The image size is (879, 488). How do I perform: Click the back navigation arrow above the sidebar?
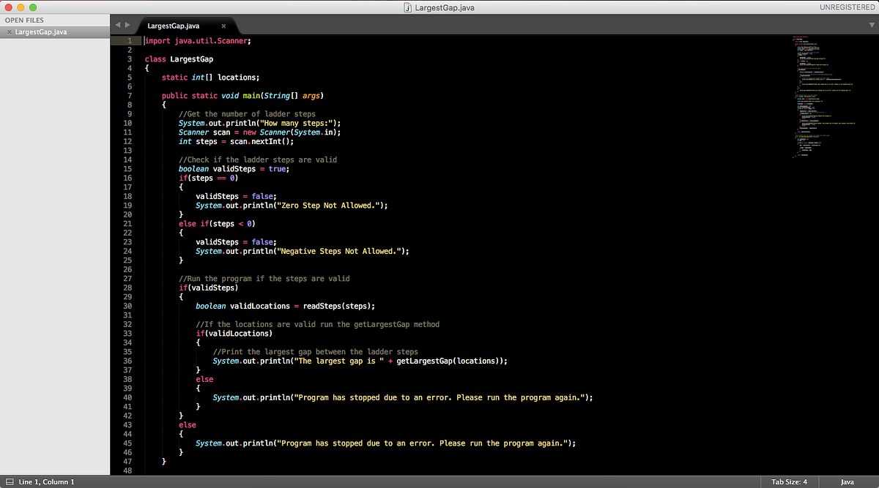[117, 24]
